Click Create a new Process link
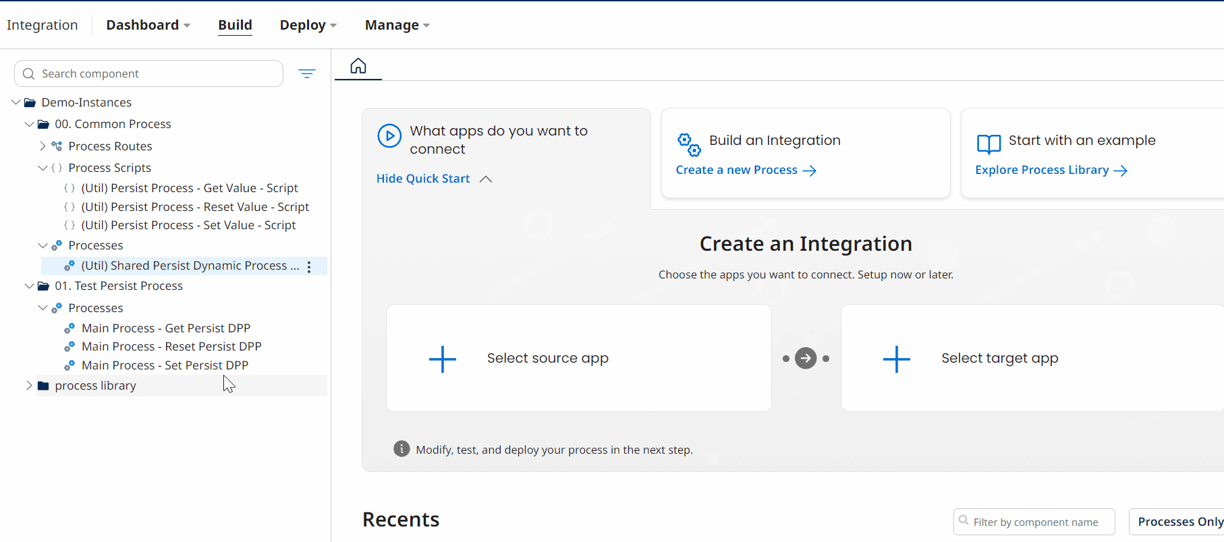Viewport: 1224px width, 542px height. pos(746,170)
